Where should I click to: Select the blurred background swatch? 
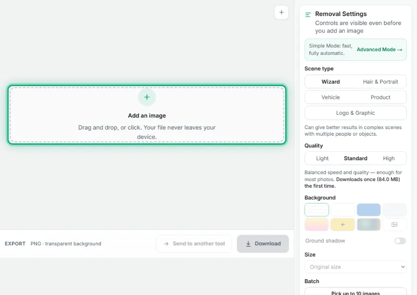[369, 225]
